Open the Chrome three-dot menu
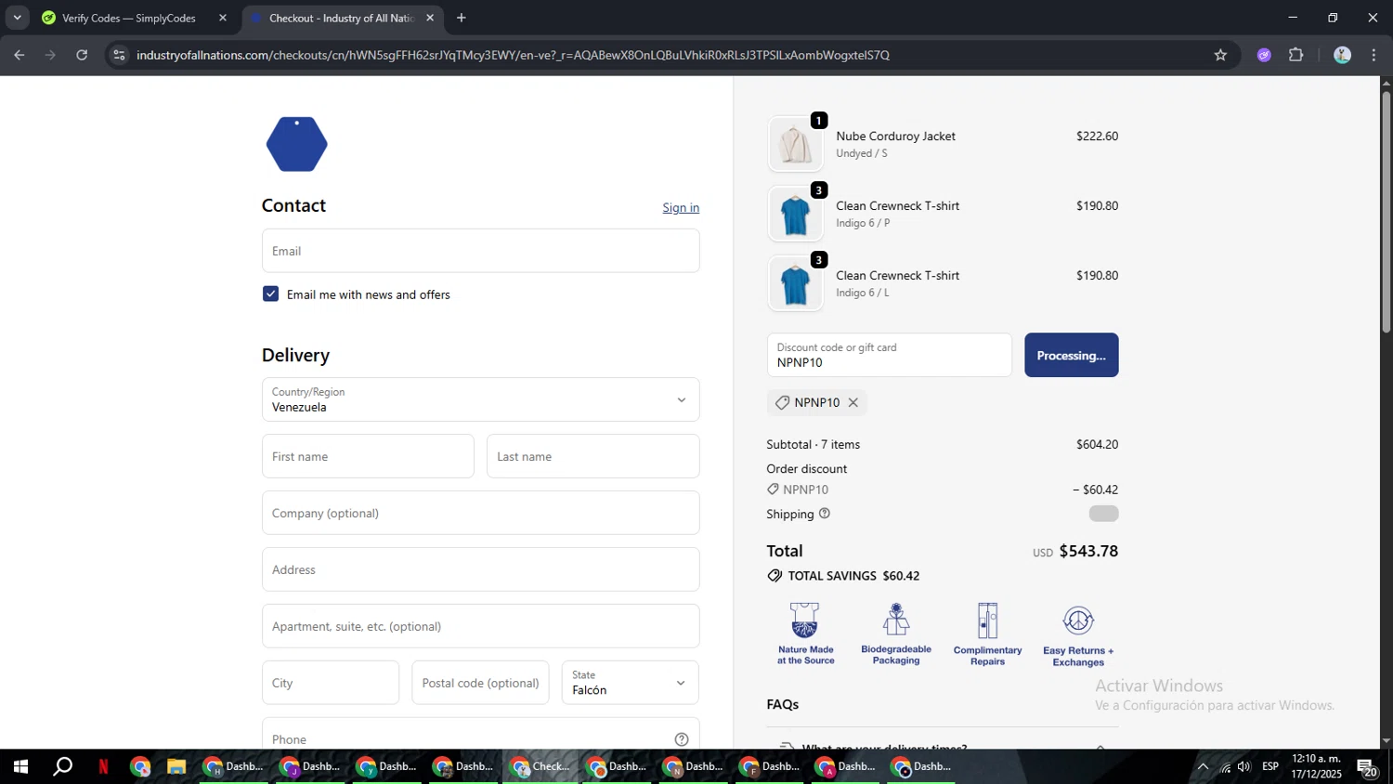This screenshot has height=784, width=1393. (1373, 55)
